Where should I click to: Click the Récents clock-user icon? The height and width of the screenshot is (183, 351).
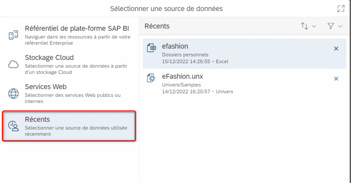tap(13, 126)
